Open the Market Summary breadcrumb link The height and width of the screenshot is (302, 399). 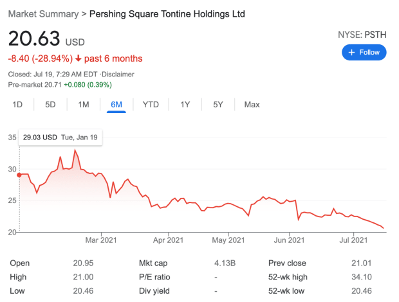coord(44,14)
